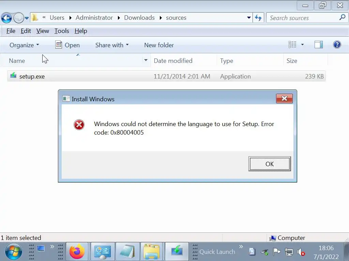This screenshot has height=261, width=349.
Task: Sort by Size column header
Action: coord(305,60)
